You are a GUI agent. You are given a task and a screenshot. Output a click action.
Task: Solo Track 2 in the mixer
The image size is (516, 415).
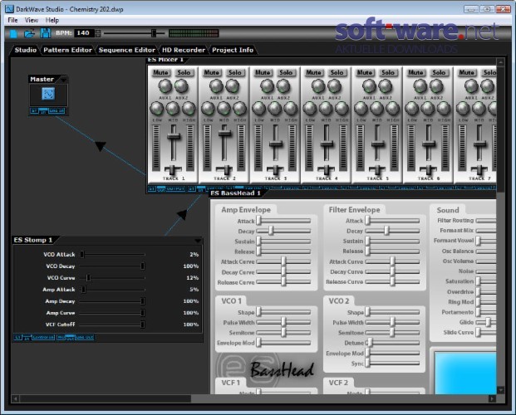coord(235,72)
